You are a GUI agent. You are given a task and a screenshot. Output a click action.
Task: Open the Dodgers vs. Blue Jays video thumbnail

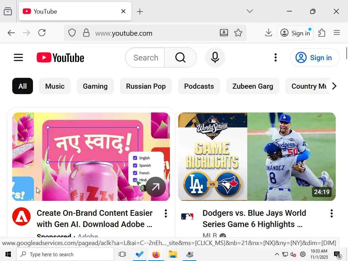[257, 157]
